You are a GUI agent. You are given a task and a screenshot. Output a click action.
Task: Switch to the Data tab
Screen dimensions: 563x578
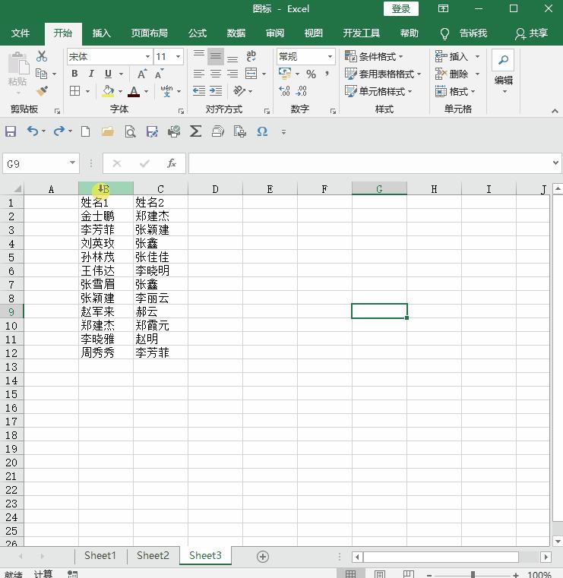coord(236,33)
